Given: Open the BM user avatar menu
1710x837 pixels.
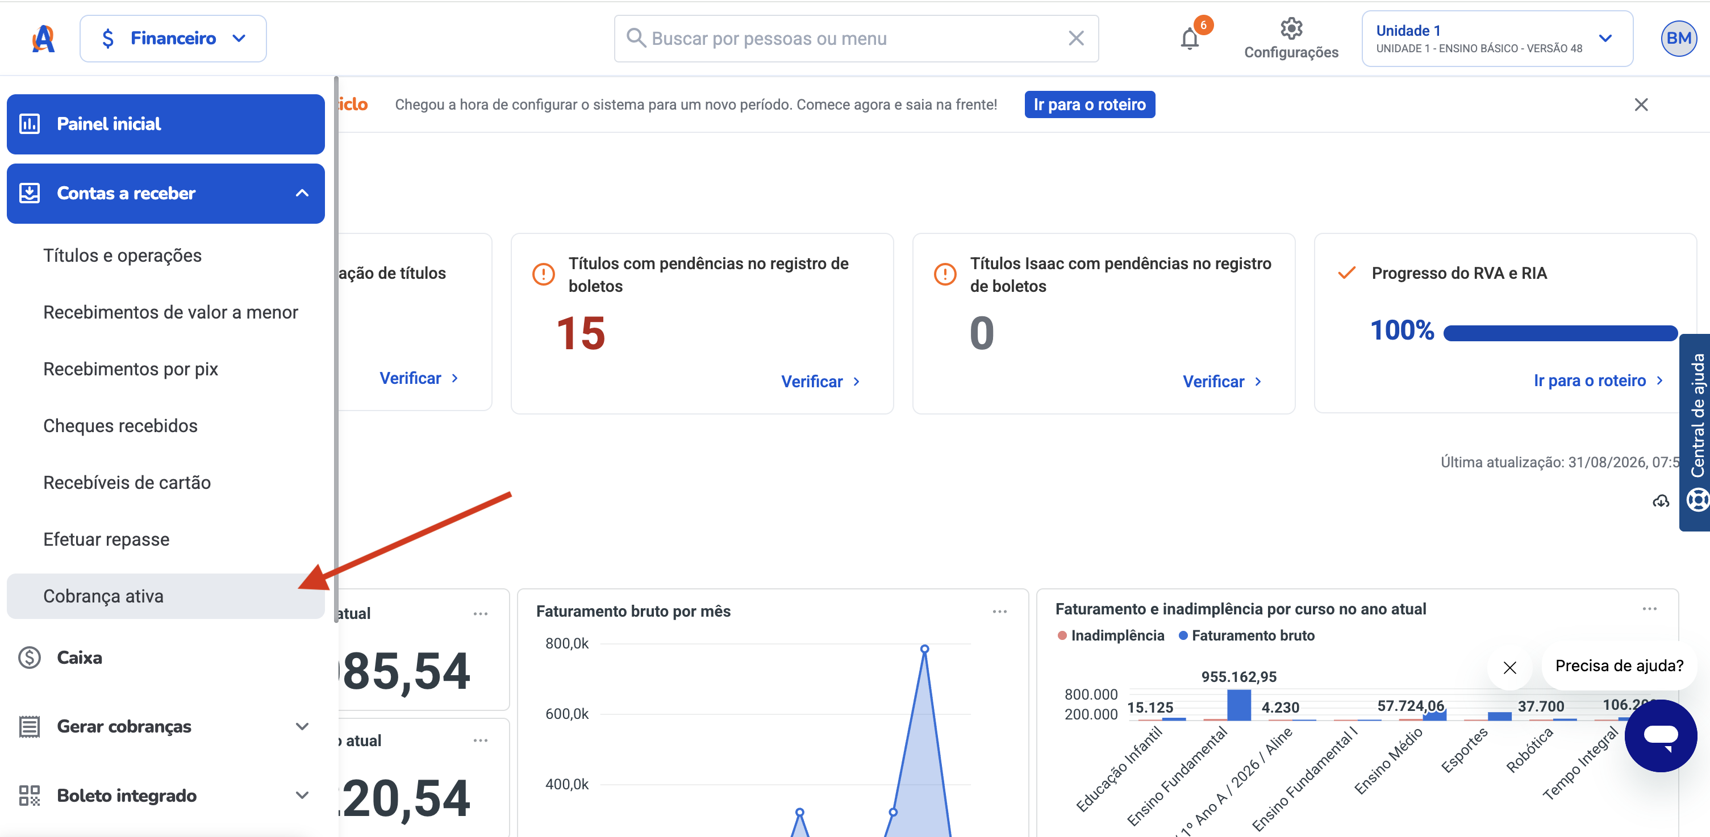Looking at the screenshot, I should pos(1678,39).
